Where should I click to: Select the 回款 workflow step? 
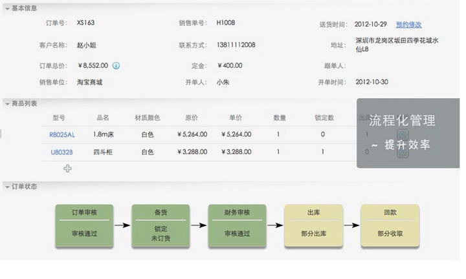[x=390, y=223]
